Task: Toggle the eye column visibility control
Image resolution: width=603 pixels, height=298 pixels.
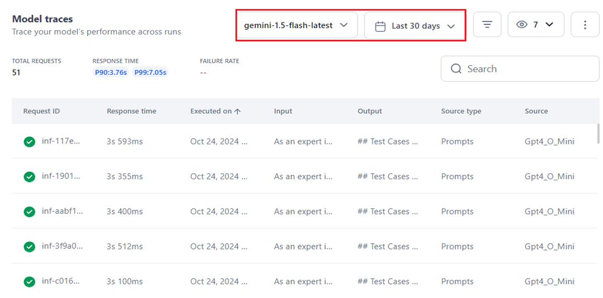Action: pos(522,25)
